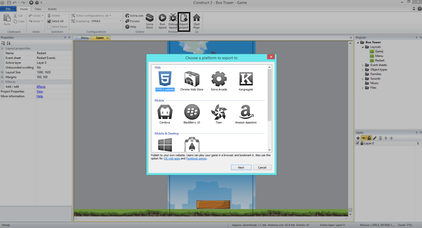Toggle the layers eye visibility button
This screenshot has height=228, width=422.
[364, 138]
